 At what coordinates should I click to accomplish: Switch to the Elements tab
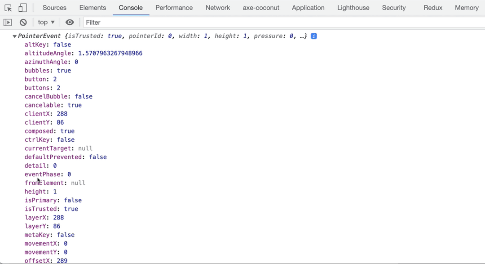(x=93, y=8)
